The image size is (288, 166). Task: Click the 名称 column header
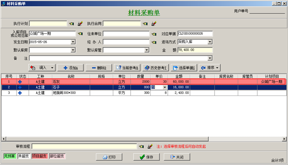[x=71, y=76]
